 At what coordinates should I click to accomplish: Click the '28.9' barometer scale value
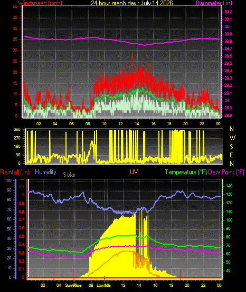point(228,108)
